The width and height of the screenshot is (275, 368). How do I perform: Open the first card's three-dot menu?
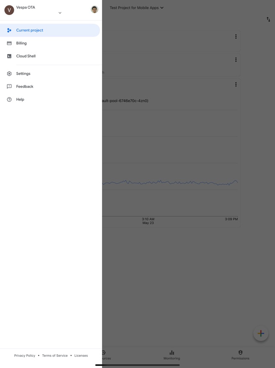tap(236, 36)
